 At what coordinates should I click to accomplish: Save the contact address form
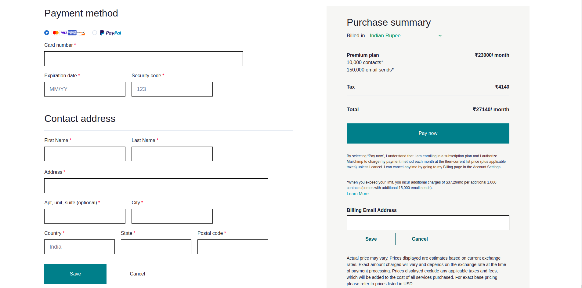[75, 274]
